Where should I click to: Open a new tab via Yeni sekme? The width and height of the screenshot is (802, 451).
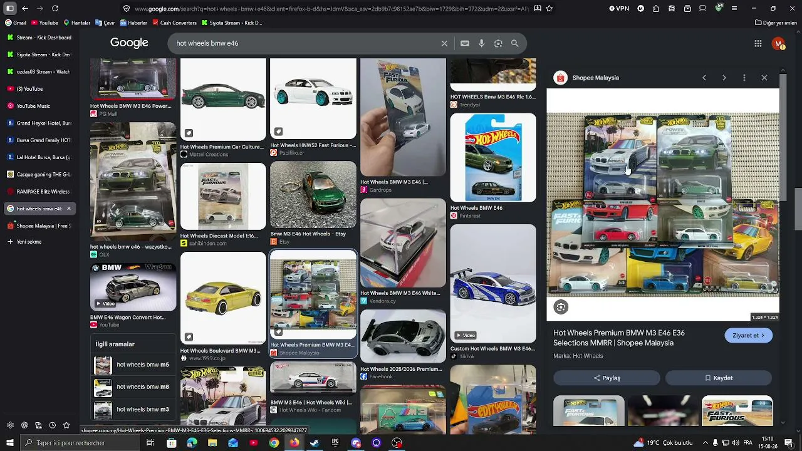(x=39, y=242)
